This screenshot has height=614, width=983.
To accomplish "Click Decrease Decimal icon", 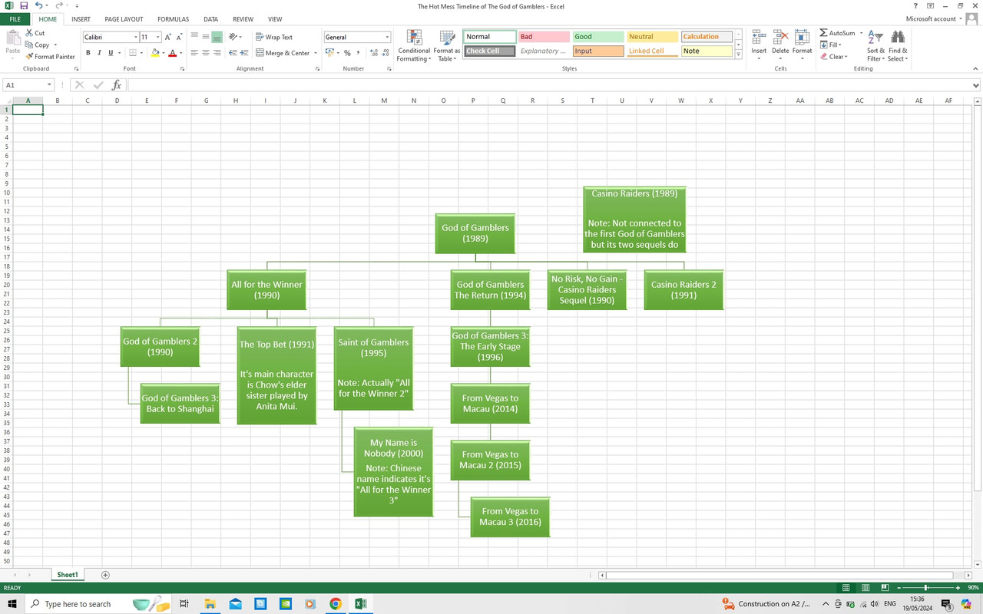I will pyautogui.click(x=385, y=53).
